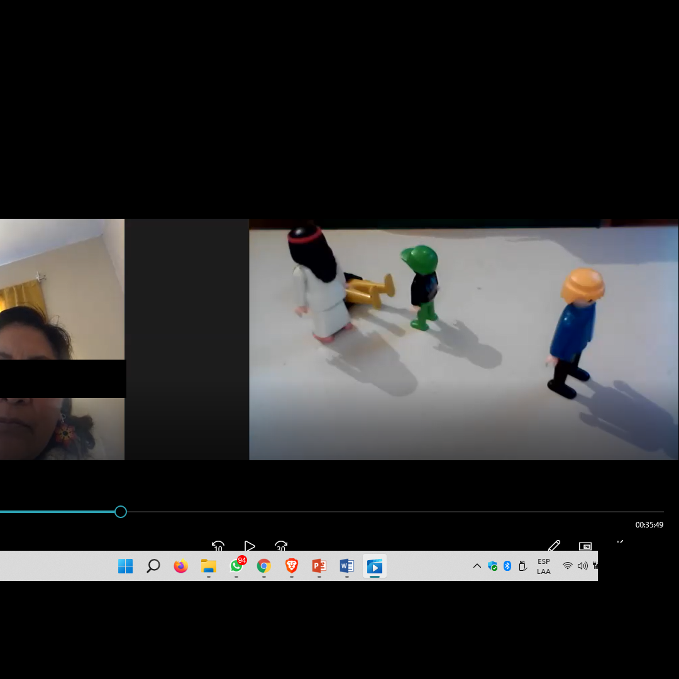Change the ESP LAA input language
The height and width of the screenshot is (679, 679).
(x=544, y=566)
